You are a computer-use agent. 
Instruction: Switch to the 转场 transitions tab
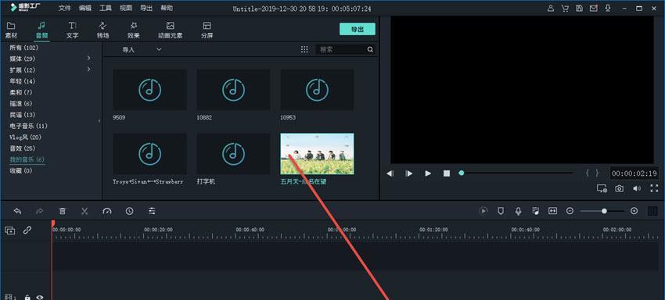pos(103,30)
